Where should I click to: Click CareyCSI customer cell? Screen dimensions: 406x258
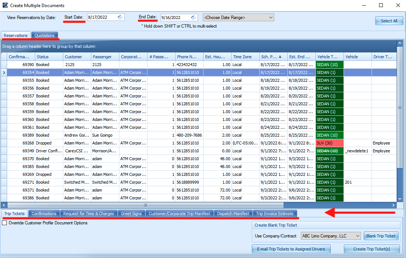(77, 151)
